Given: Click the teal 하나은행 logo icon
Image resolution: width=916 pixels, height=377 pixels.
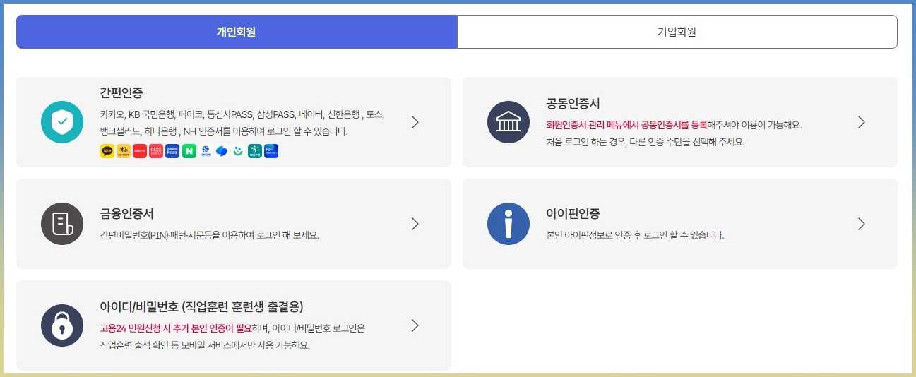Looking at the screenshot, I should tap(255, 151).
